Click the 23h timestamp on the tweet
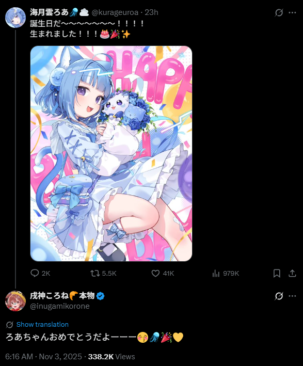Viewport: 303px width, 366px height. pos(151,12)
